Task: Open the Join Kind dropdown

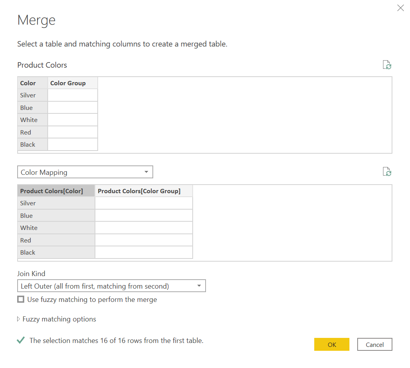Action: pyautogui.click(x=111, y=286)
